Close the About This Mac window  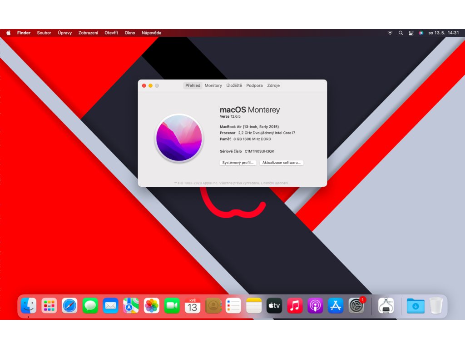tap(144, 86)
